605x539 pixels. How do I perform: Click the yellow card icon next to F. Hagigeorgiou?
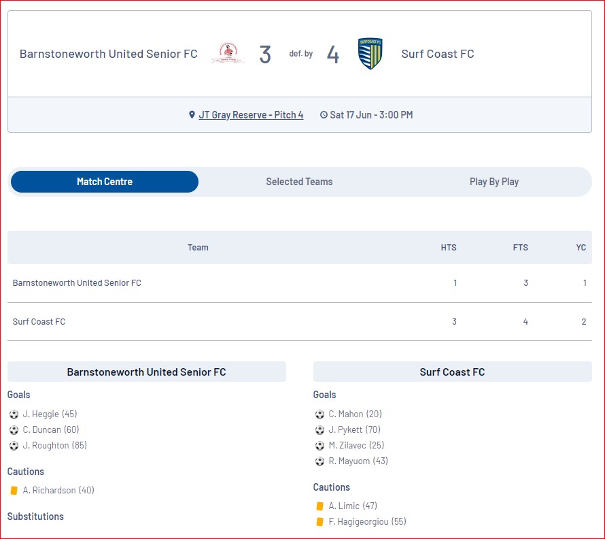319,522
